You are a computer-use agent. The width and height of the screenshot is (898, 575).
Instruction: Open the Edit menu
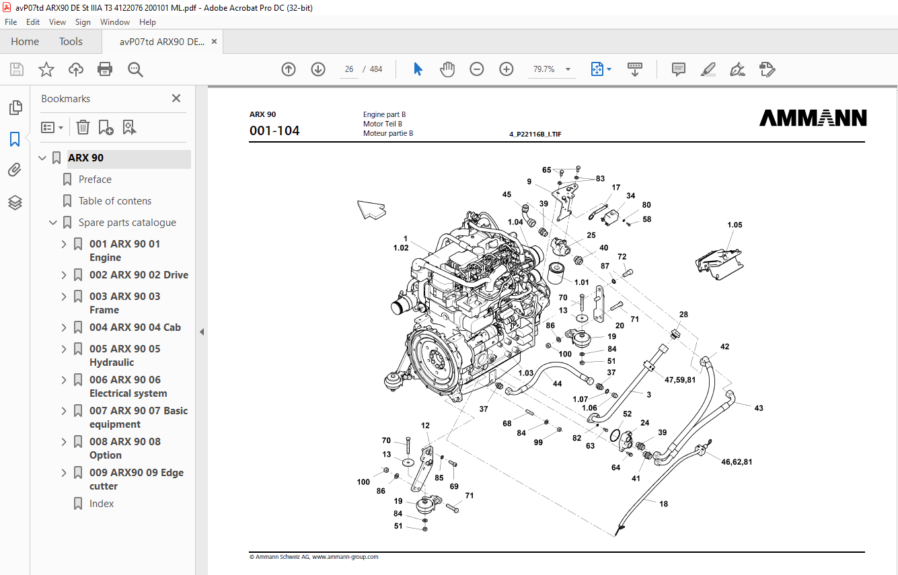33,22
